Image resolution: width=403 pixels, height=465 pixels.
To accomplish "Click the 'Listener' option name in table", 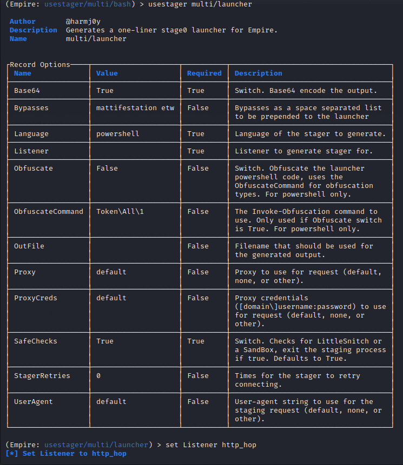I will click(31, 151).
